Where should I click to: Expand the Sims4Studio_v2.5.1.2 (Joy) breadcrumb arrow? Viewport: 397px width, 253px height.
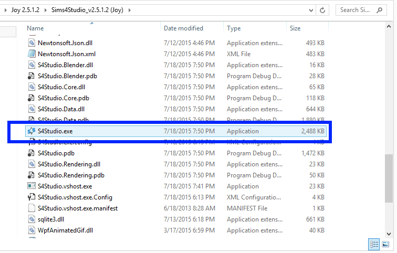(129, 10)
